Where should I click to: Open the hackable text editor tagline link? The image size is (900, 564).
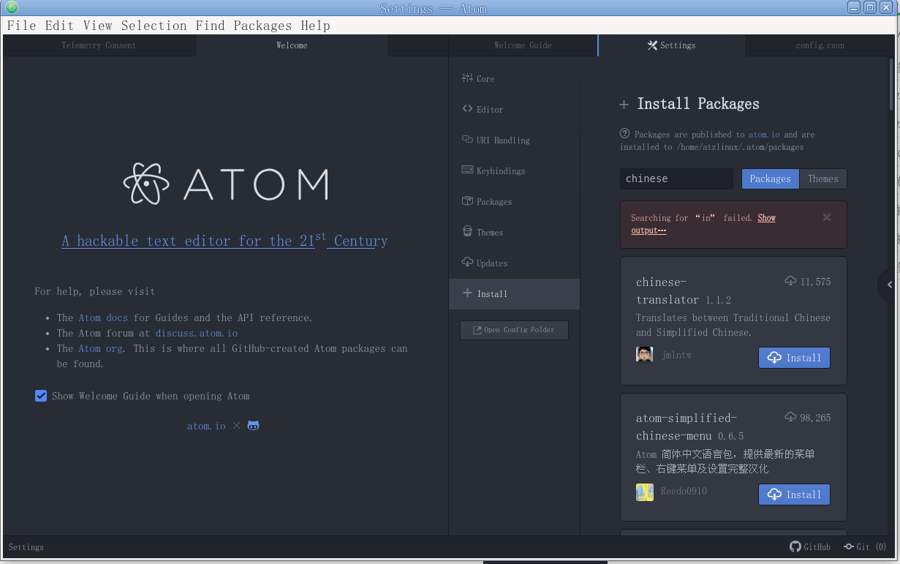224,240
